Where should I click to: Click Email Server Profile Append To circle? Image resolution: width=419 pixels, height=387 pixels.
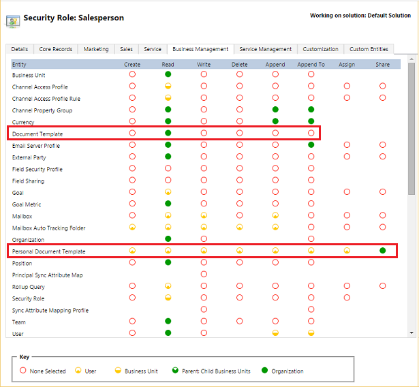pyautogui.click(x=311, y=145)
